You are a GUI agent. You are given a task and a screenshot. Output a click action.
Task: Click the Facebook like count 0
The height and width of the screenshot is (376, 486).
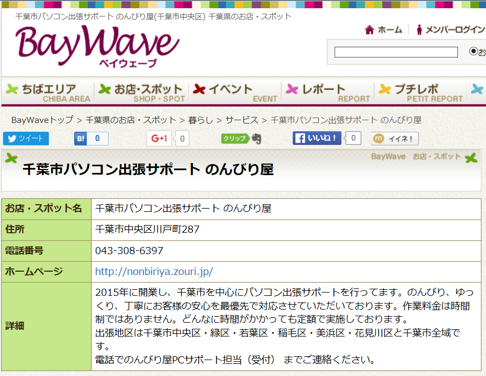click(x=353, y=138)
